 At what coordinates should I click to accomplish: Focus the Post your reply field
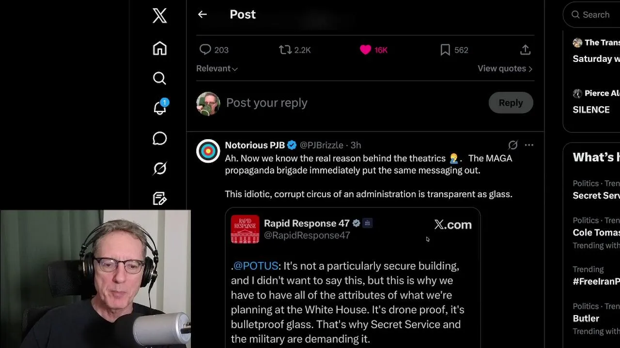[x=354, y=103]
